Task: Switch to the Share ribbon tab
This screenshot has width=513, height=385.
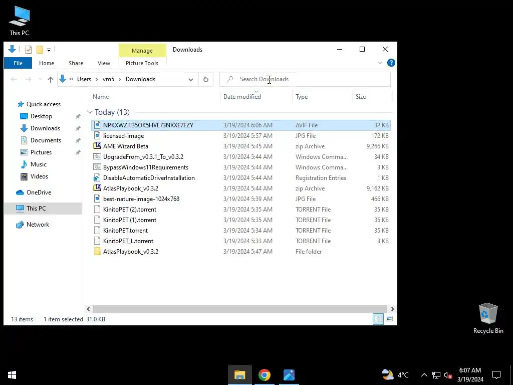Action: tap(76, 63)
